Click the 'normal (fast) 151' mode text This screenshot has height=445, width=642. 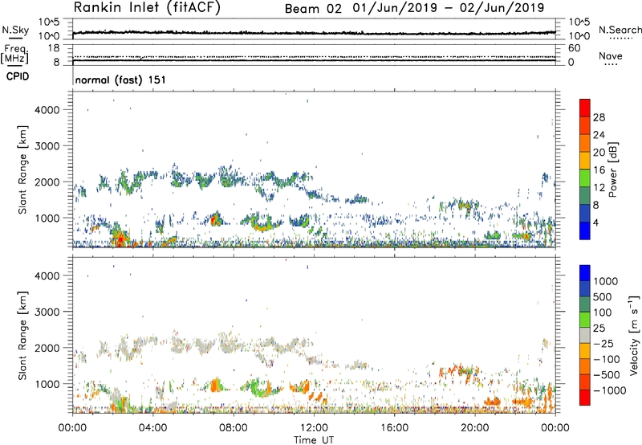pyautogui.click(x=120, y=80)
